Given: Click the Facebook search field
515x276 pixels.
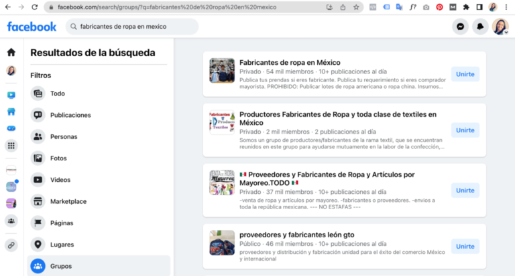Looking at the screenshot, I should click(132, 27).
